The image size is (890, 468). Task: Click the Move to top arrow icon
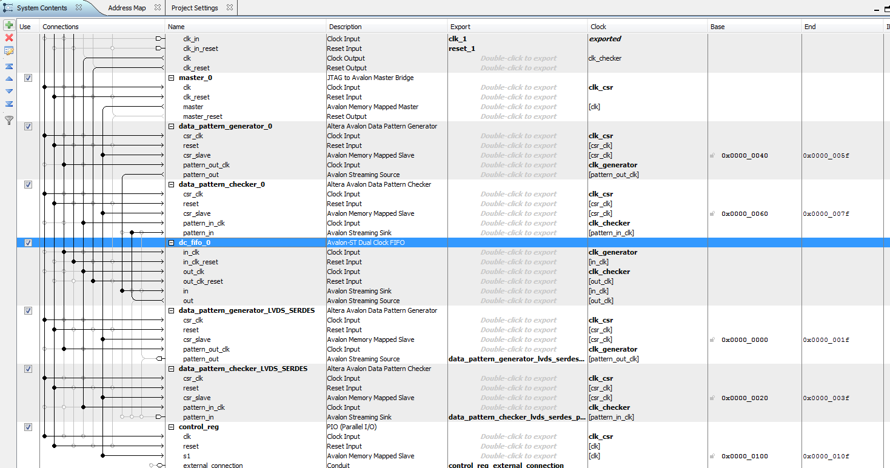click(8, 66)
